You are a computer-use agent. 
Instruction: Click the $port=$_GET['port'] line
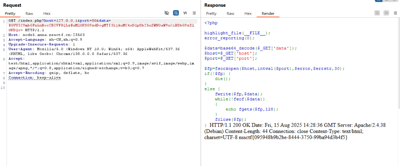[x=231, y=58]
